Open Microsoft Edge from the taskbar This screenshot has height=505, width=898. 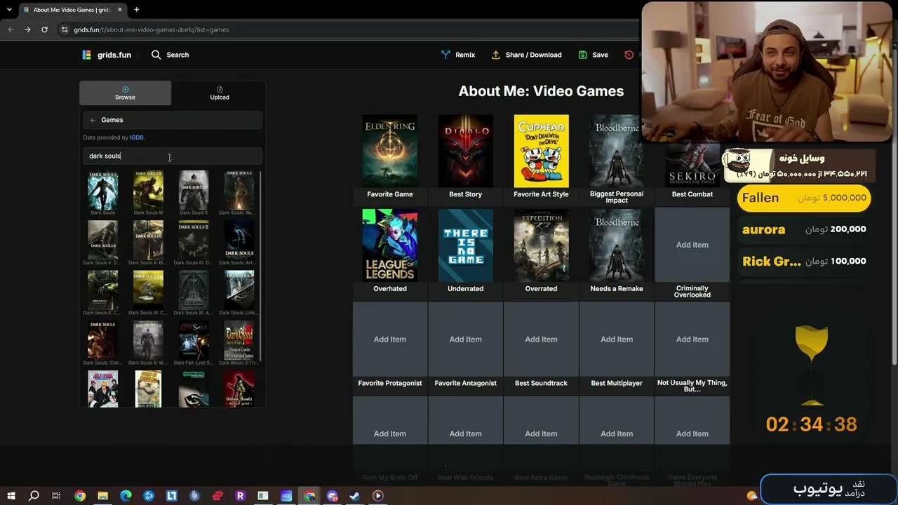(126, 496)
